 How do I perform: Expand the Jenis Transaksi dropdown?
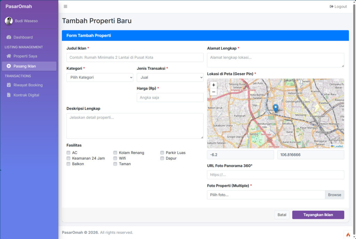point(170,78)
